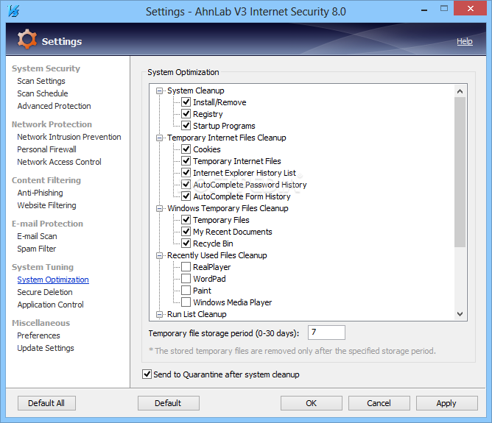The height and width of the screenshot is (423, 492).
Task: Uncheck My Recent Documents
Action: 186,231
